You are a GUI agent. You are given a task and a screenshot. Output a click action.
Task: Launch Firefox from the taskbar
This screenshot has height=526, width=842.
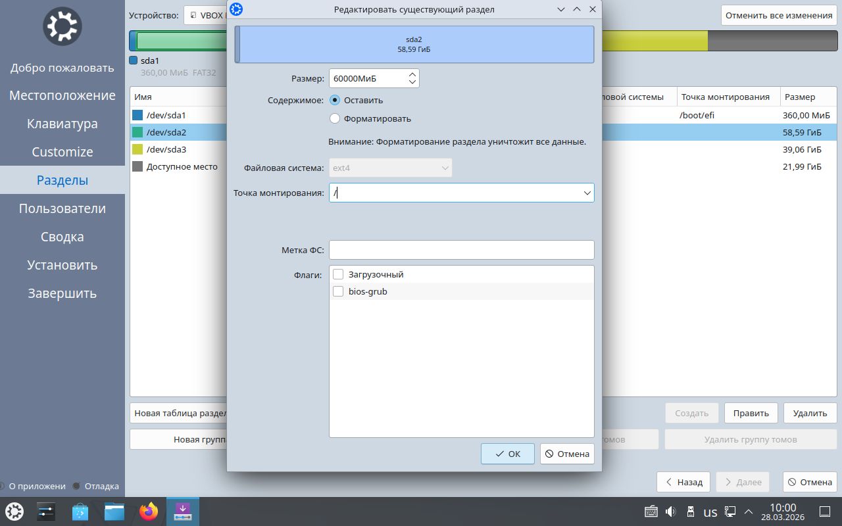coord(149,512)
